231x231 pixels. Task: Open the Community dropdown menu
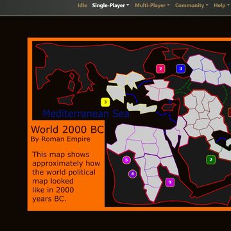(x=192, y=6)
